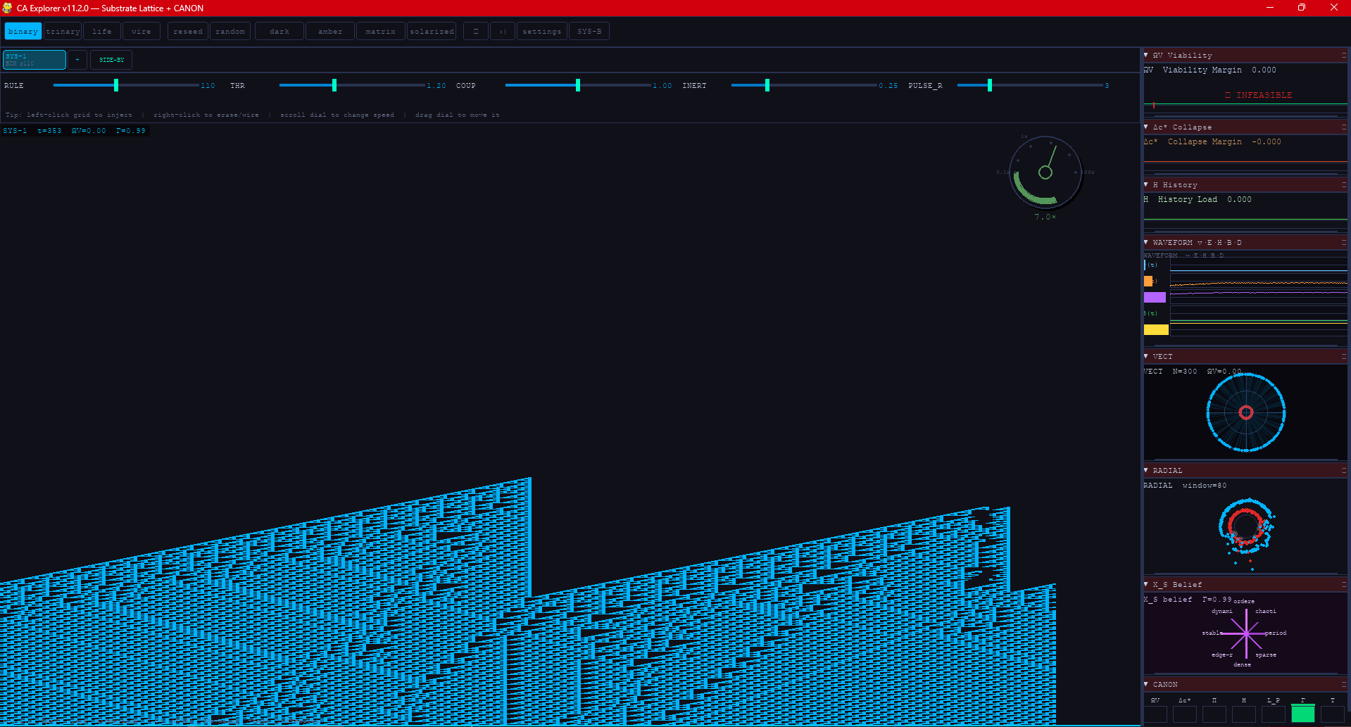Collapse the WAVEFORM panel
This screenshot has width=1351, height=727.
[x=1146, y=242]
